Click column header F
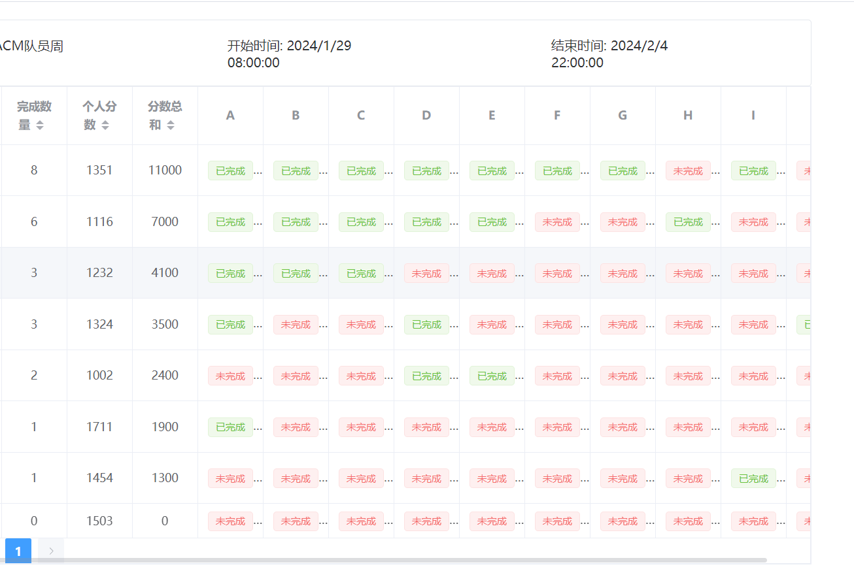 click(x=557, y=115)
